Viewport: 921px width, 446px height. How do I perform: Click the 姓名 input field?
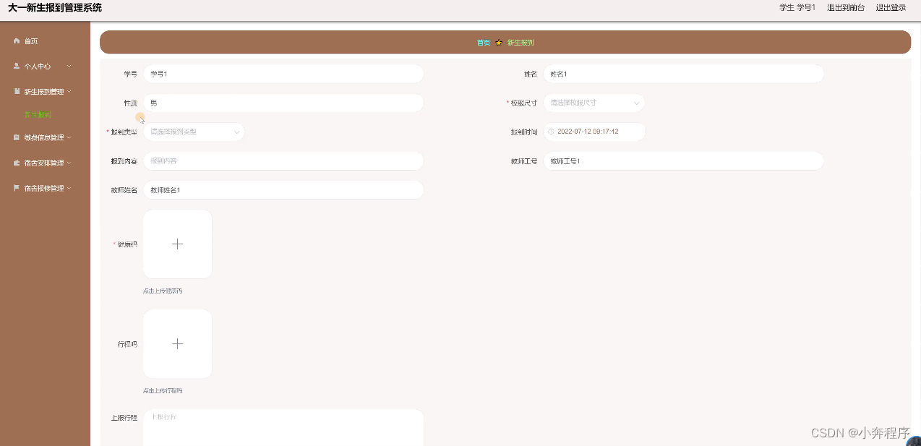pyautogui.click(x=683, y=74)
